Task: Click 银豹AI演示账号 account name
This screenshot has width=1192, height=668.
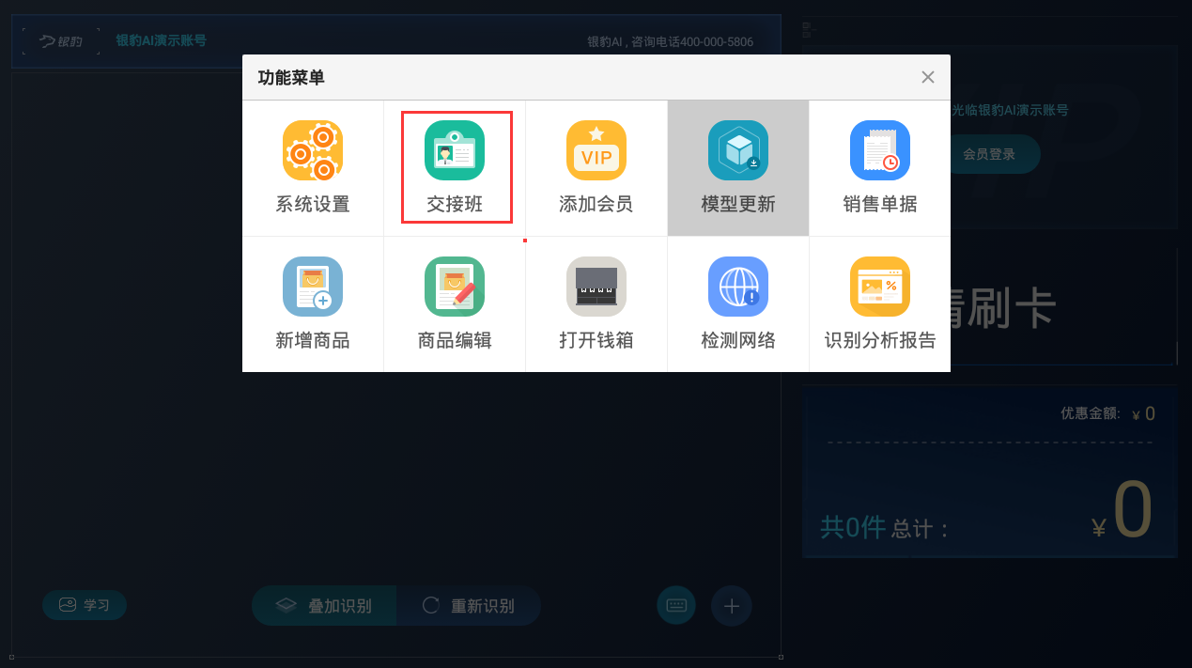Action: click(x=161, y=40)
